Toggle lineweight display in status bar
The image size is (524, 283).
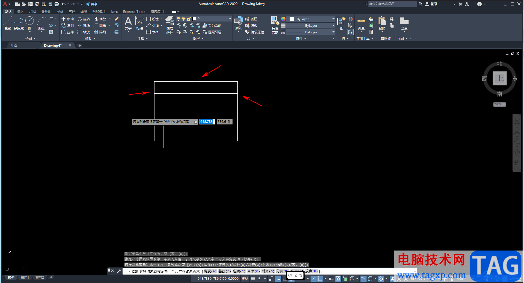click(331, 279)
